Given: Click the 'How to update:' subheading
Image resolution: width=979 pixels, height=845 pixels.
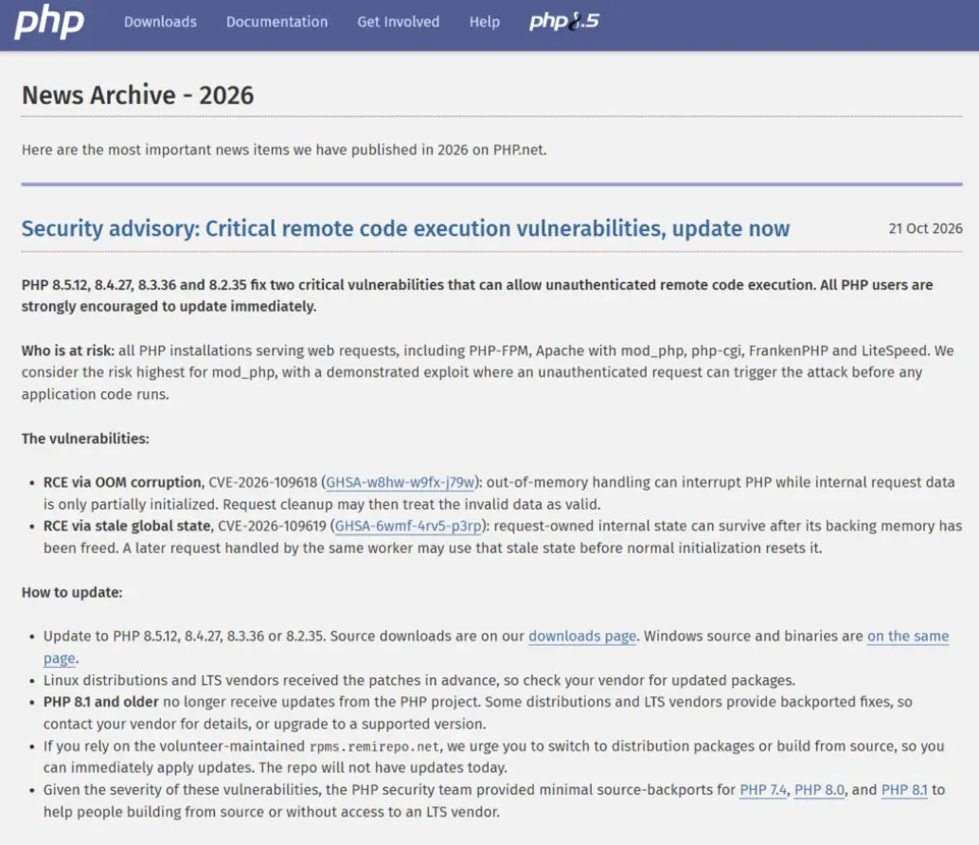Looking at the screenshot, I should [72, 592].
